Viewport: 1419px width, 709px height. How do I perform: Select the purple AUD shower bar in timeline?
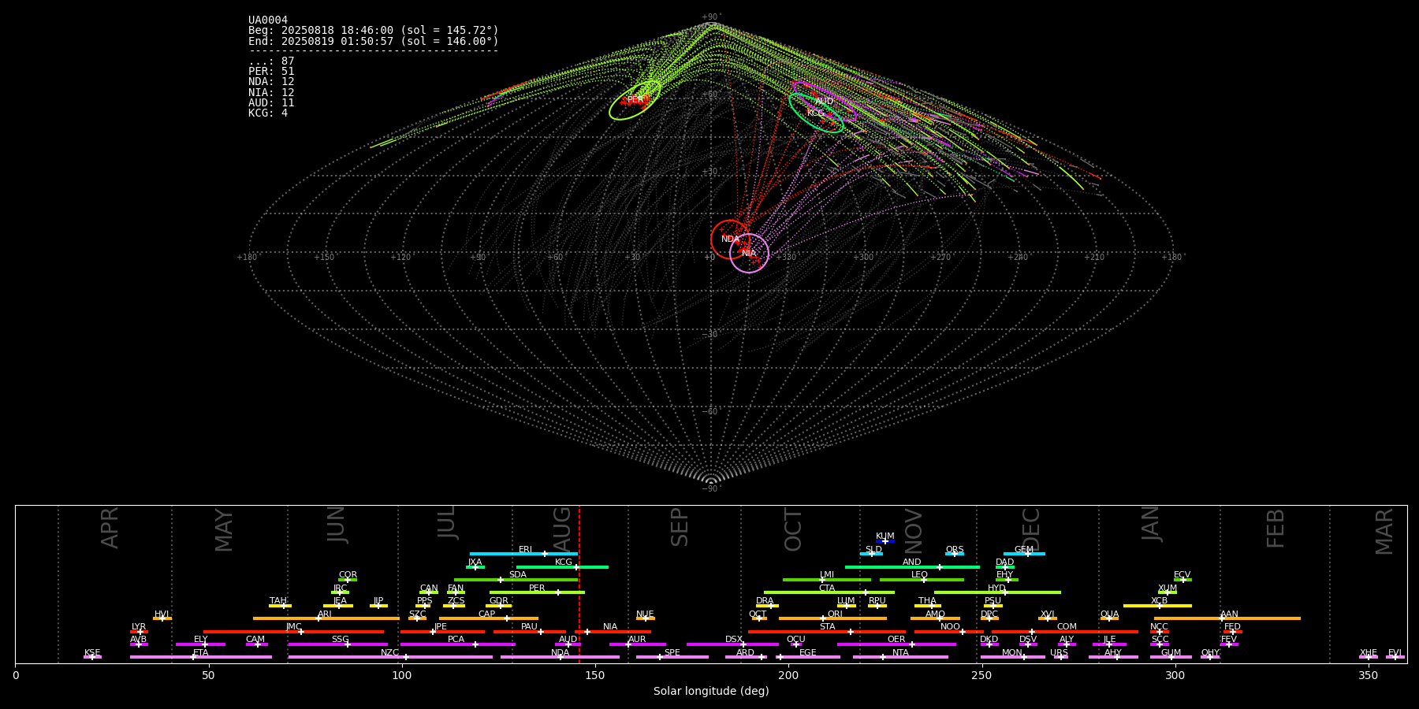[x=568, y=644]
